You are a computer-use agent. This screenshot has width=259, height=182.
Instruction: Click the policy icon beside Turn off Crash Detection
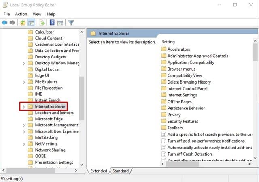pyautogui.click(x=163, y=154)
